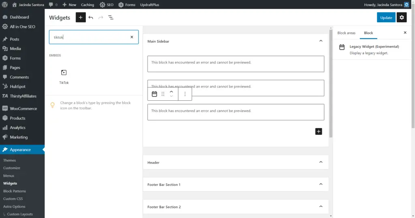
Task: Close the block settings sidebar
Action: [405, 33]
